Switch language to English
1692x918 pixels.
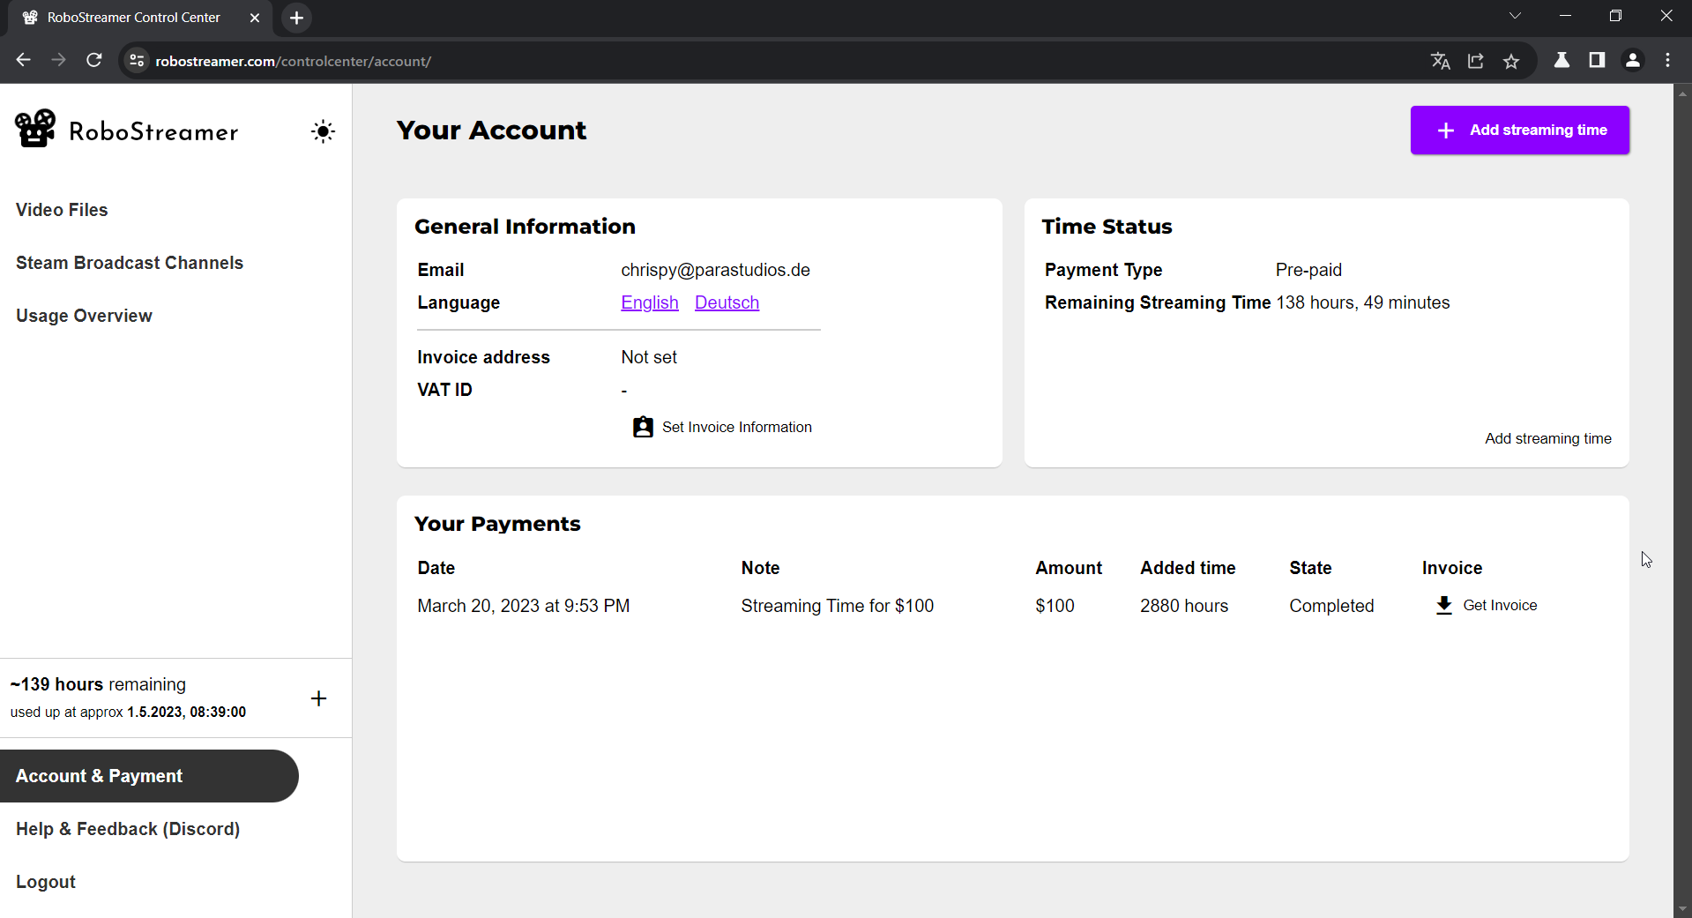pos(650,302)
